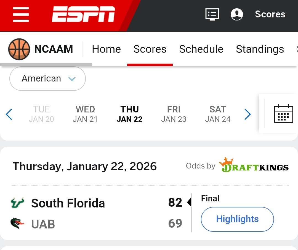The image size is (298, 250).
Task: Open the user profile icon
Action: click(237, 14)
